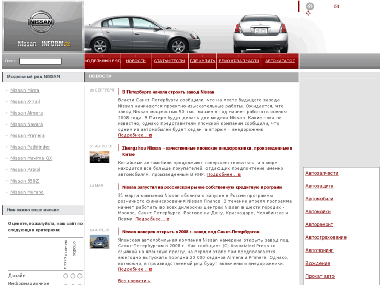Open the Nissan Murano model link
Screen dimensions: 380x285
point(27,192)
